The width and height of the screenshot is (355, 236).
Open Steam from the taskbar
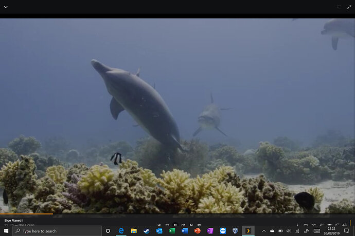click(146, 231)
